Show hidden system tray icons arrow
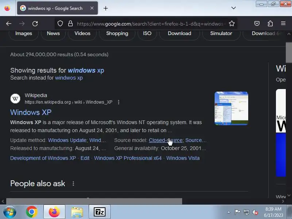 tap(229, 212)
